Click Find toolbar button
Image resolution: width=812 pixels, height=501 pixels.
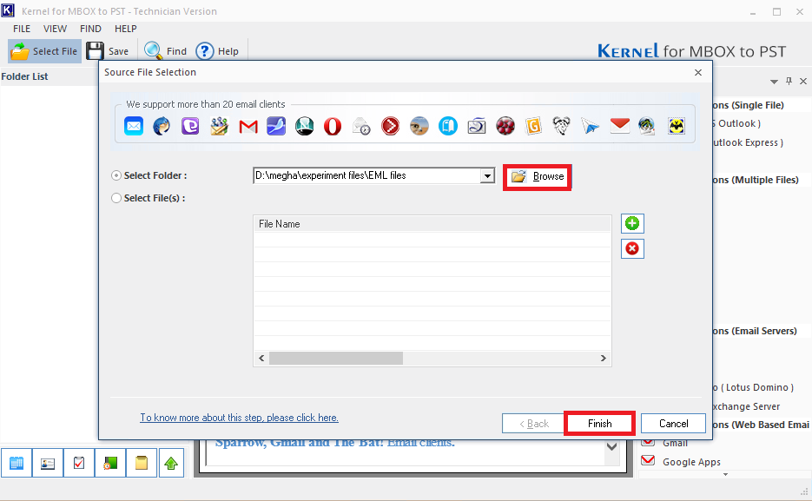pos(166,51)
